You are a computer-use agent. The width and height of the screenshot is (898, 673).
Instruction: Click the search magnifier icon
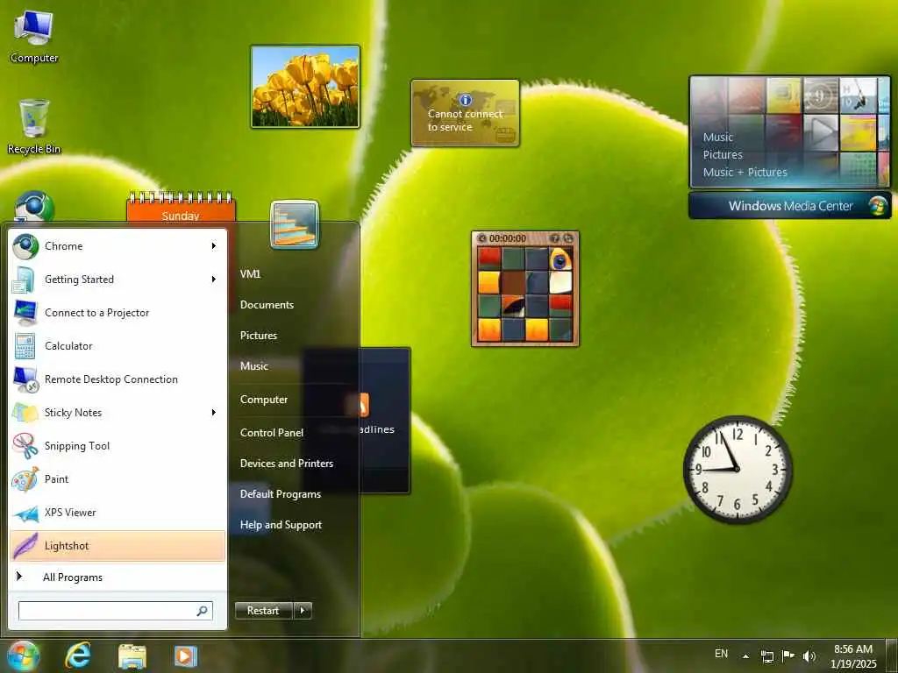click(x=203, y=611)
